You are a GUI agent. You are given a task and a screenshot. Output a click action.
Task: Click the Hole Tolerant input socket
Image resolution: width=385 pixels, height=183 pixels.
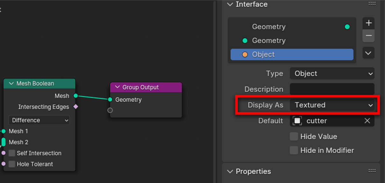[4, 164]
